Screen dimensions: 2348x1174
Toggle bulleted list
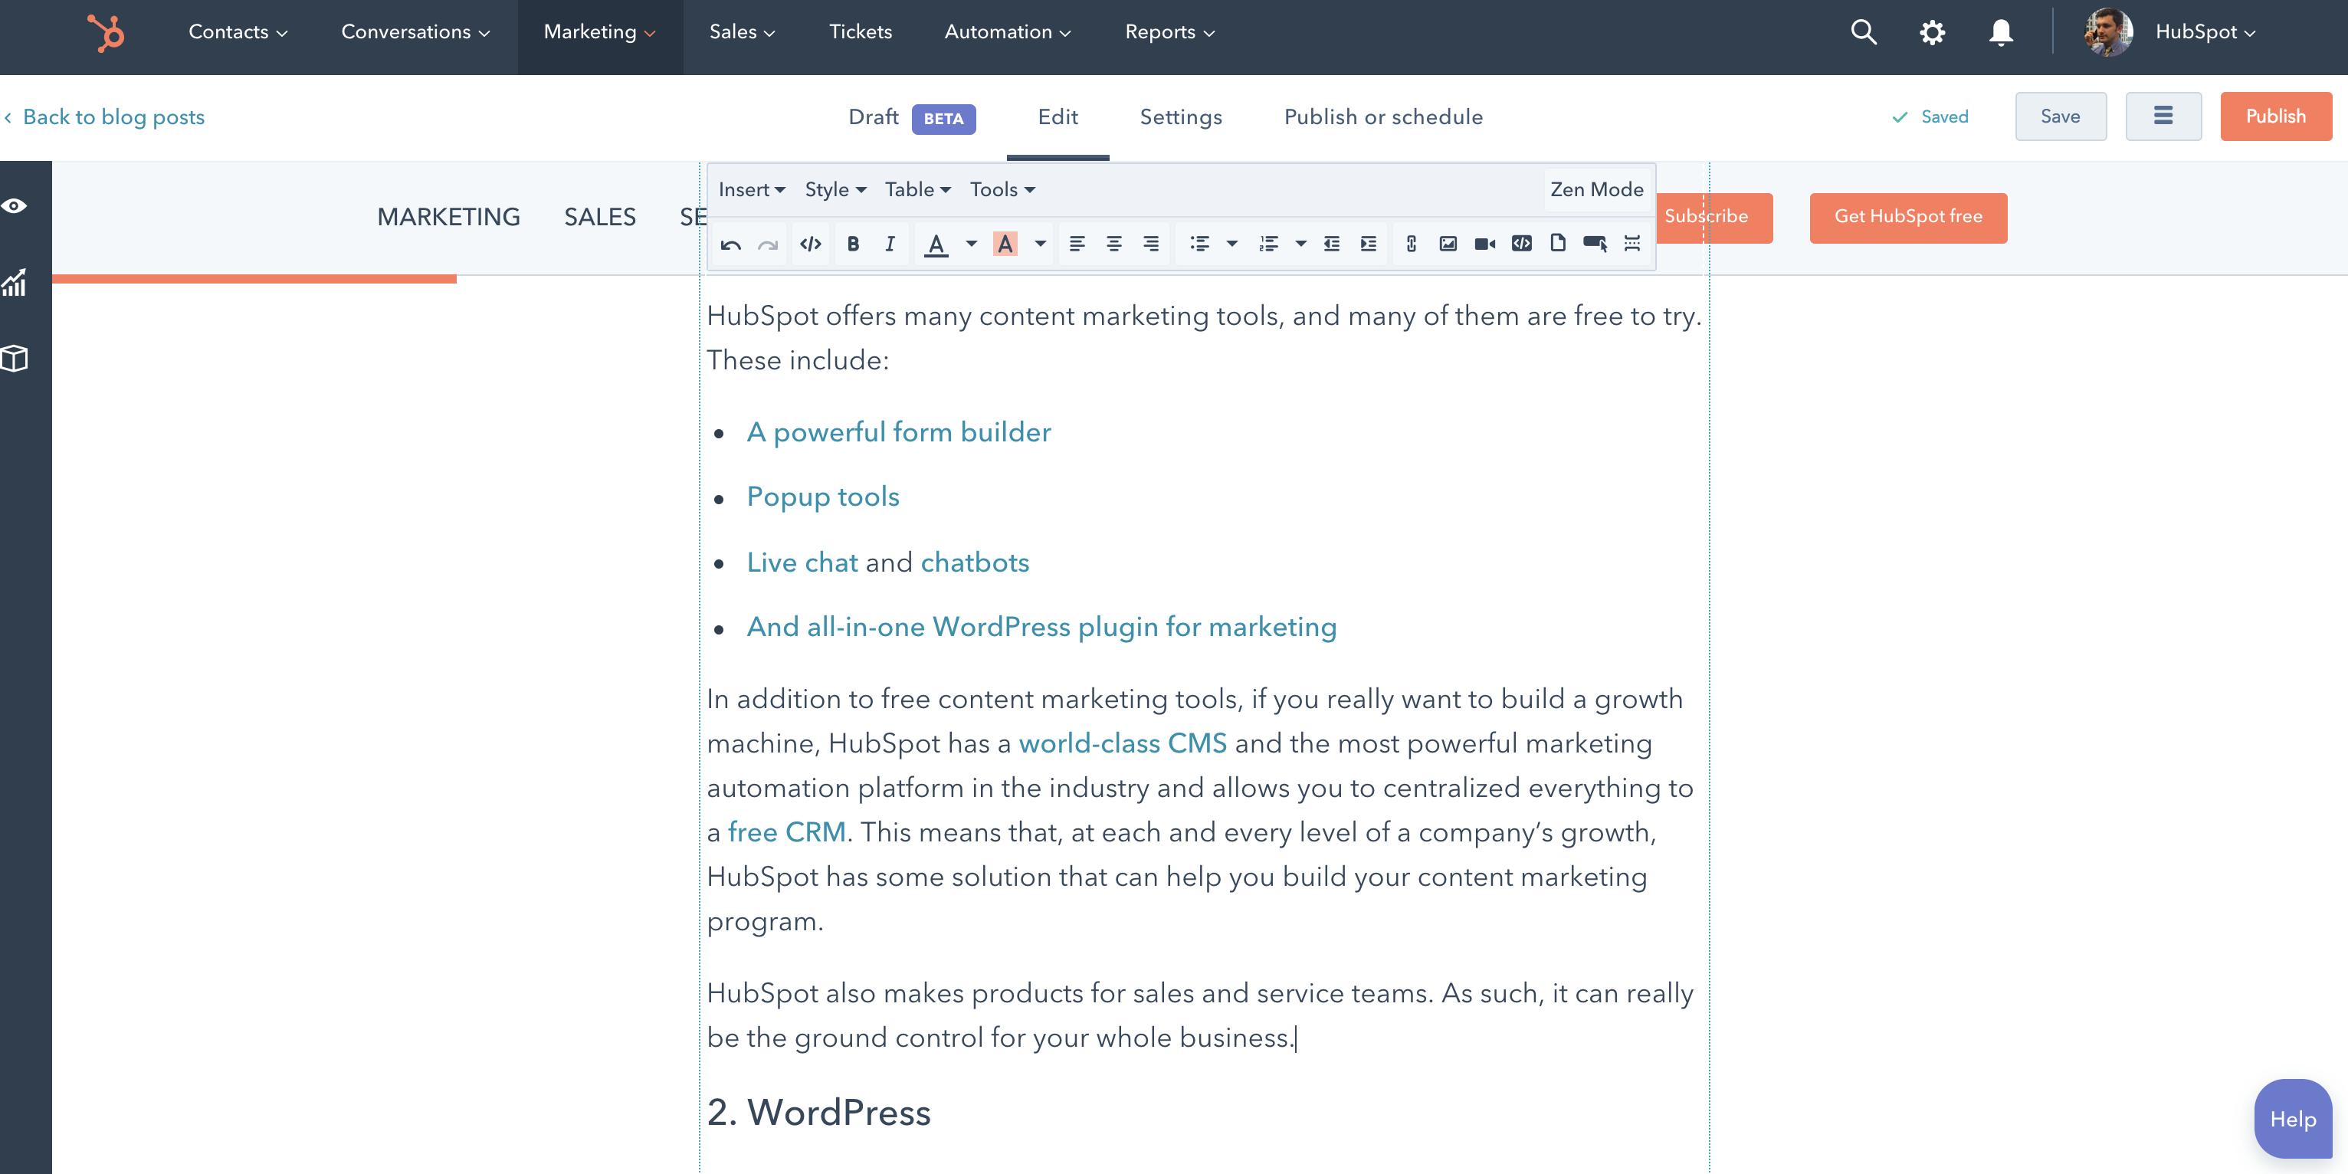[1199, 244]
